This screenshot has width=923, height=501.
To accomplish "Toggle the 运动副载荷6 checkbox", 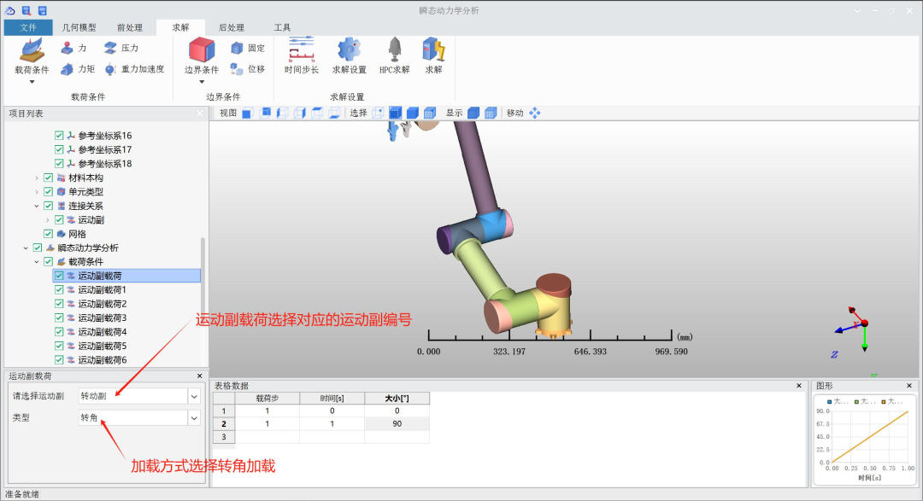I will (x=59, y=360).
